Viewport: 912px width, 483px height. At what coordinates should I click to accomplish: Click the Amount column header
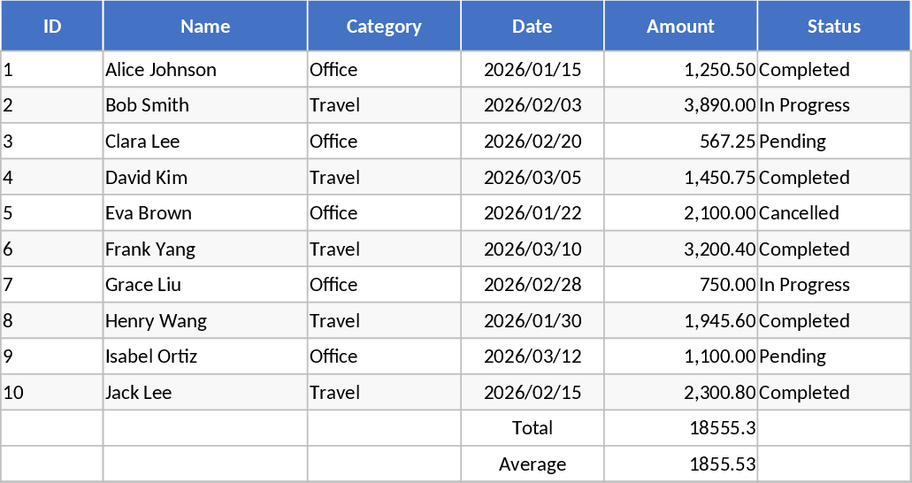(x=680, y=27)
